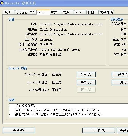This screenshot has width=128, height=136.
Task: Disable DirectDraw acceleration with 禁用(D)
Action: coord(86,74)
